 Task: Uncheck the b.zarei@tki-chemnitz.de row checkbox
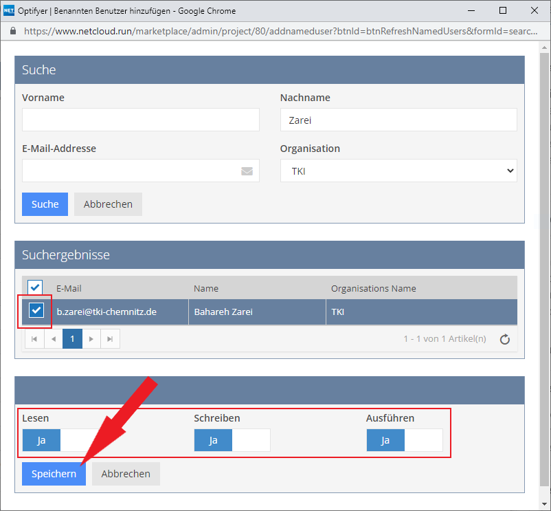pos(36,311)
